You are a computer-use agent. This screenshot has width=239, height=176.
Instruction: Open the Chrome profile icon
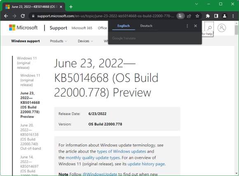[225, 16]
